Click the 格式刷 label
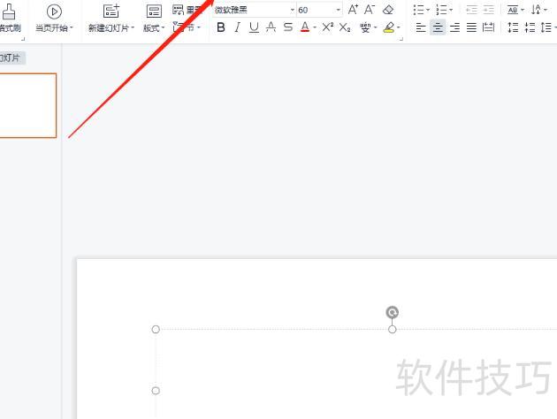Screen dimensions: 557x419 point(10,27)
